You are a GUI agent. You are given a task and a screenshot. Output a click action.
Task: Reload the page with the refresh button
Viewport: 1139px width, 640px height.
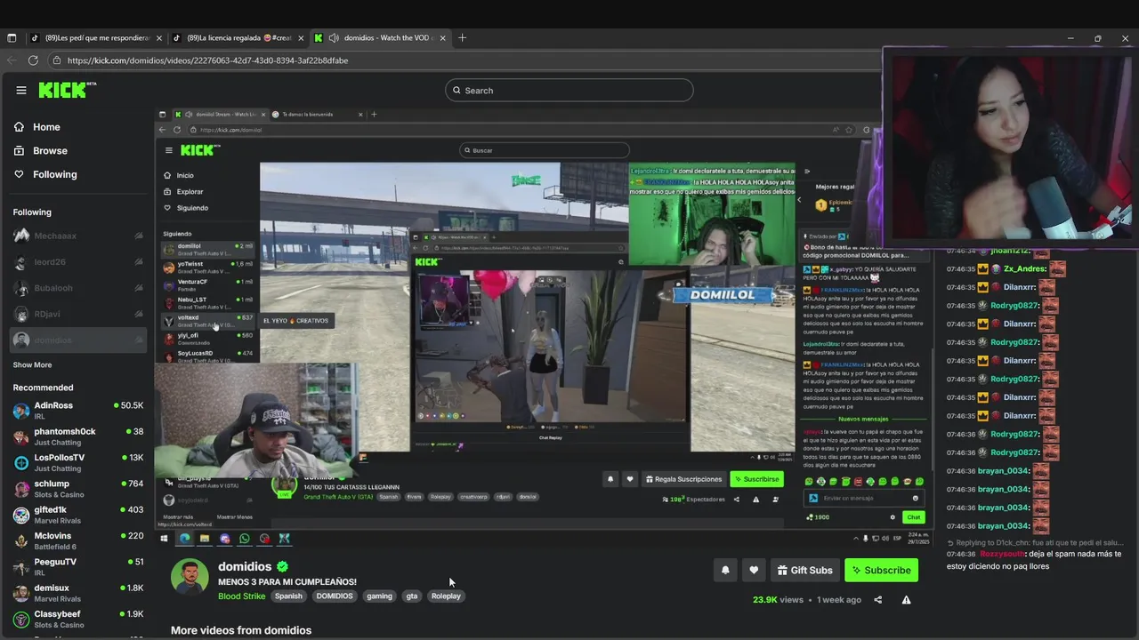33,60
